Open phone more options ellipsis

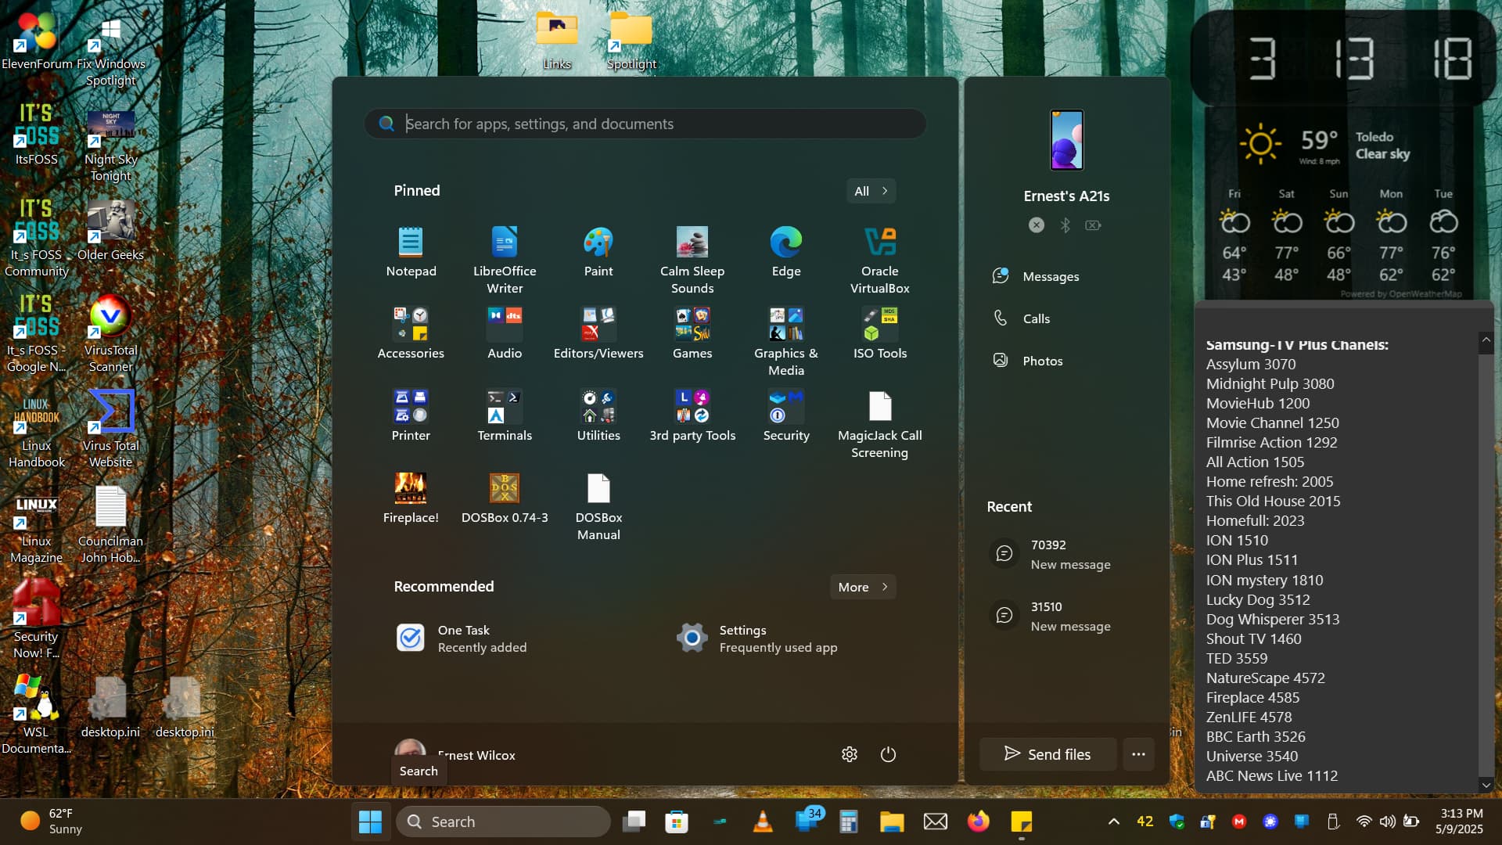tap(1138, 754)
